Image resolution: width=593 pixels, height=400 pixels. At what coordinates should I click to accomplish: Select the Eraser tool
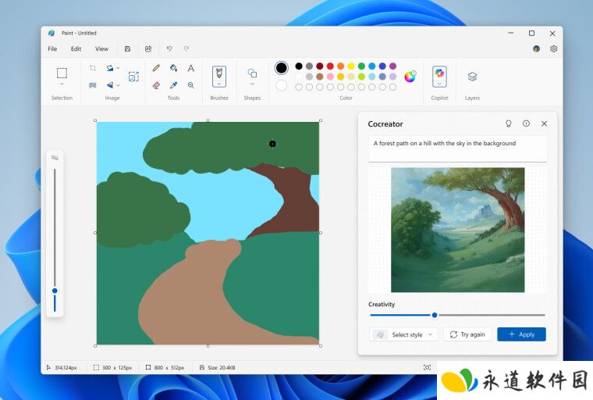point(156,85)
